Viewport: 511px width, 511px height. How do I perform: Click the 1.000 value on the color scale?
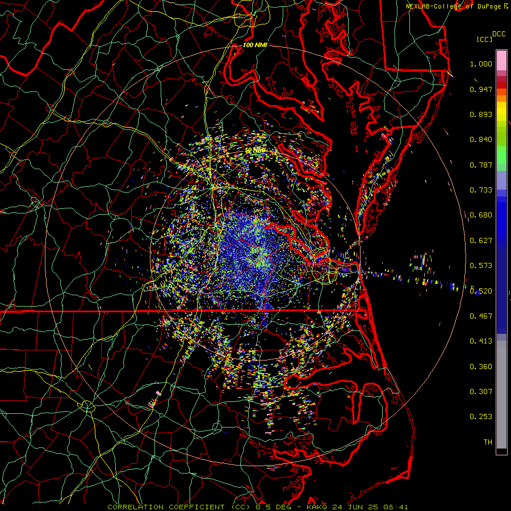click(x=481, y=64)
